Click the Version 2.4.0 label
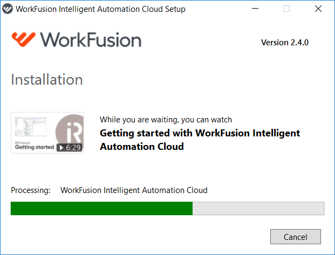 click(x=285, y=43)
